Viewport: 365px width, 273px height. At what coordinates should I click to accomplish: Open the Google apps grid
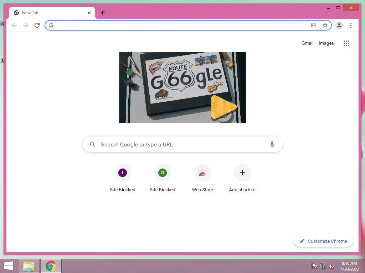[346, 43]
